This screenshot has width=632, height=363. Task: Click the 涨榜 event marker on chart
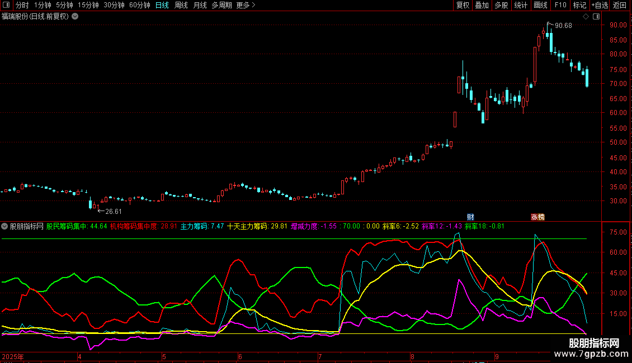point(537,217)
